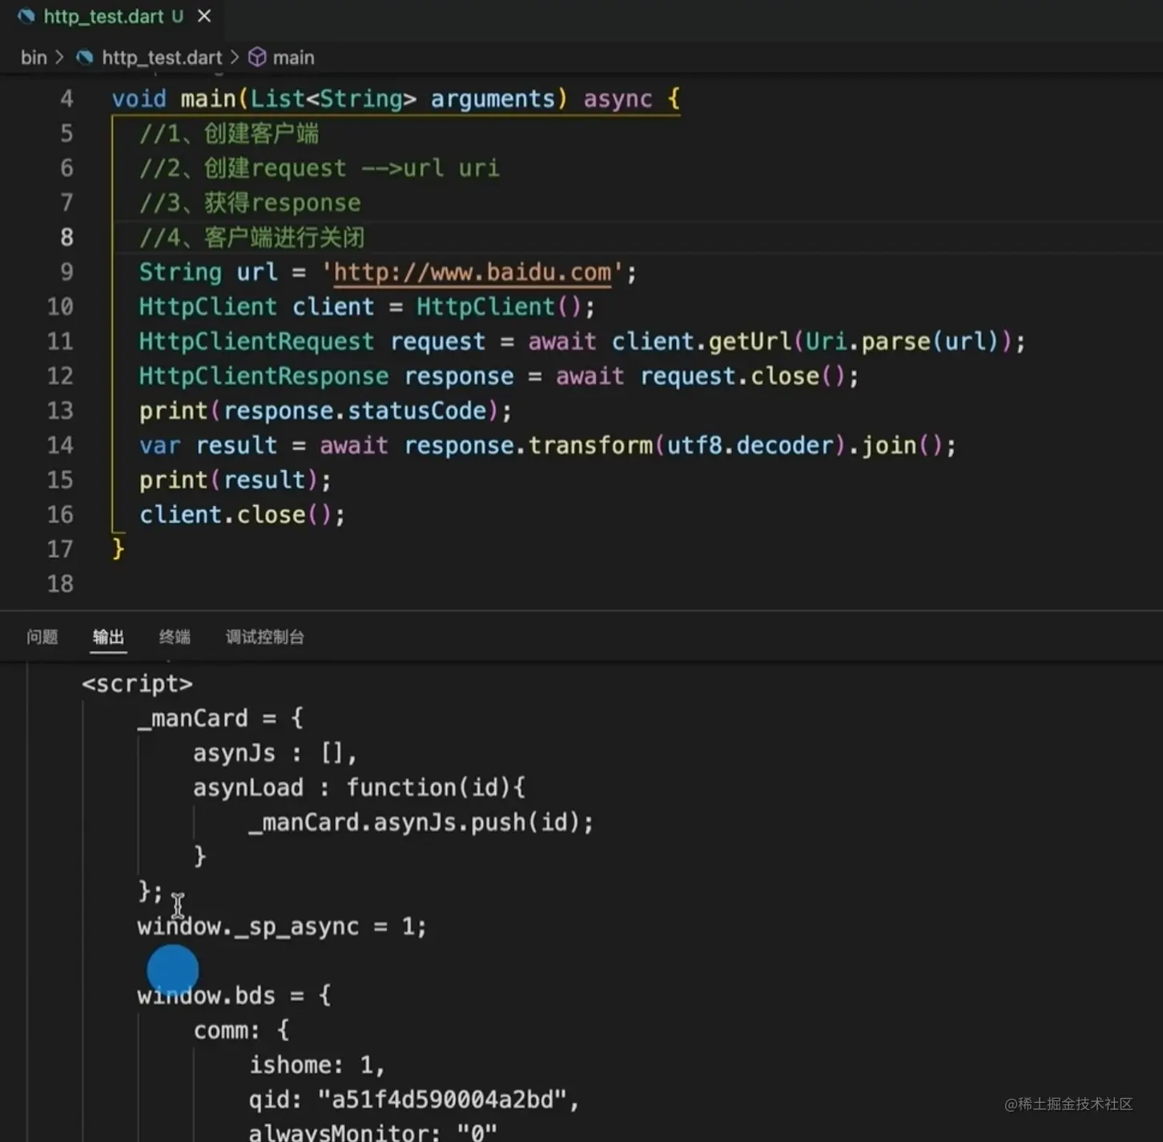Image resolution: width=1163 pixels, height=1142 pixels.
Task: Click 'window._sp_async = 1;' output line
Action: coord(282,927)
